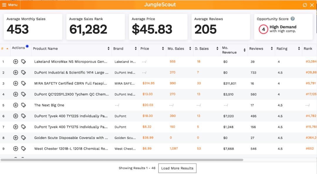This screenshot has width=317, height=174.
Task: Add DuPont Tyvek 400 TY122S with plus icon
Action: (16, 116)
